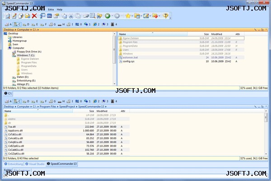Click the command line input field at bottom
Screen dimensions: 271x181
[135, 176]
